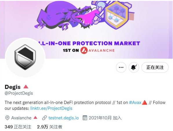Screen dimensions: 173x131
Task: Visit the testnet.degis.io website link
Action: (63, 118)
